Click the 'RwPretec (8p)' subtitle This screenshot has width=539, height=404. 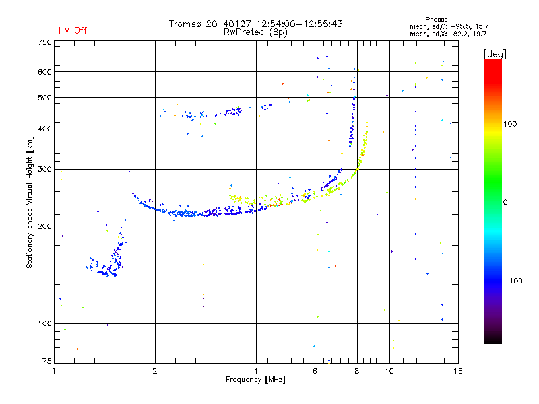click(x=255, y=32)
